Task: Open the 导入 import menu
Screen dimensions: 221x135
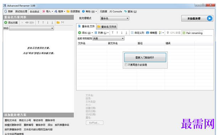Action: (x=48, y=11)
